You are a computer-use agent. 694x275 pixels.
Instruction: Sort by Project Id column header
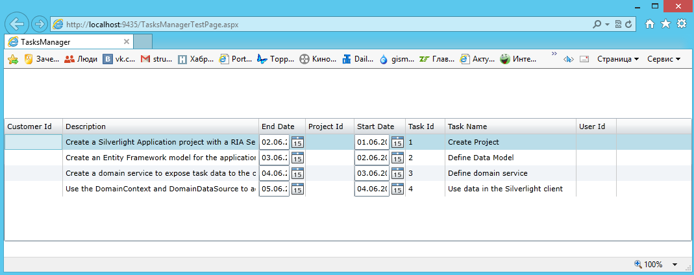point(330,126)
